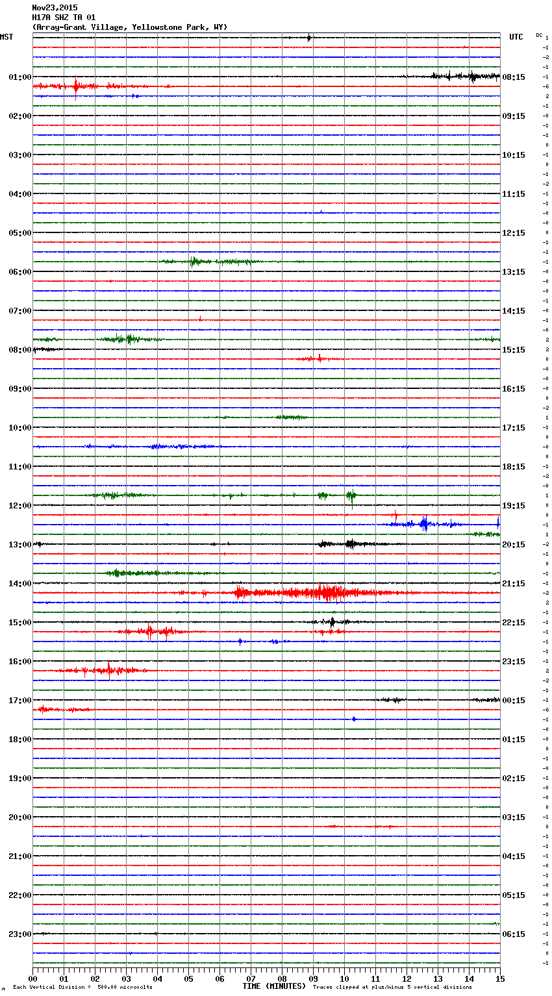Click the 23:15 UTC time label
Image resolution: width=552 pixels, height=996 pixels.
pyautogui.click(x=514, y=662)
